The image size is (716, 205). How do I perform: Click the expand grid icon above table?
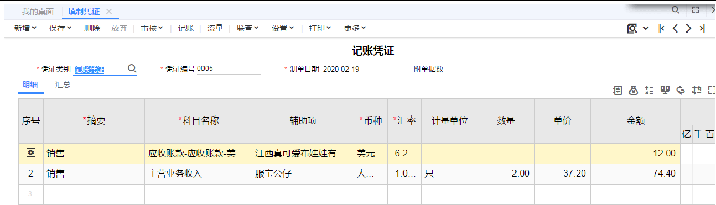pos(712,91)
